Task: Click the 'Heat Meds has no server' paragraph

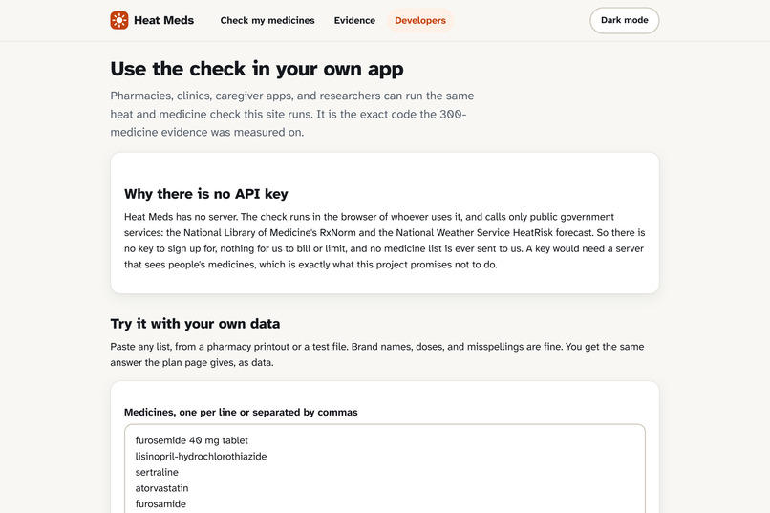Action: click(x=384, y=241)
